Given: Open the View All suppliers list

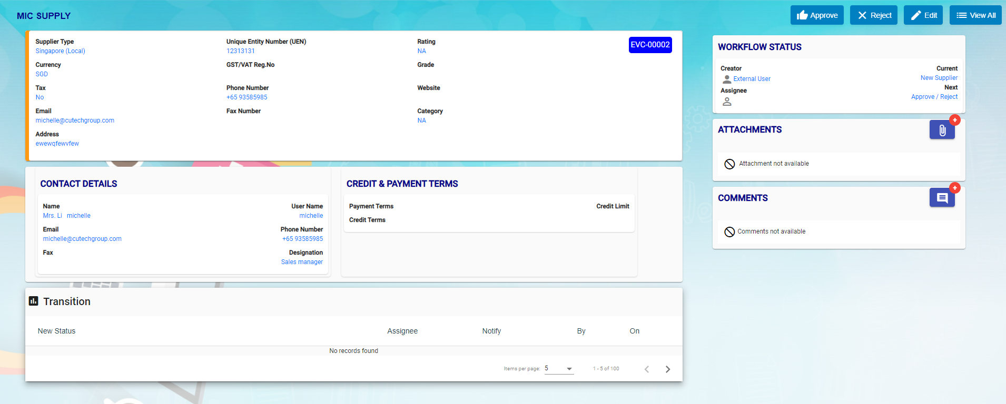Looking at the screenshot, I should coord(975,15).
